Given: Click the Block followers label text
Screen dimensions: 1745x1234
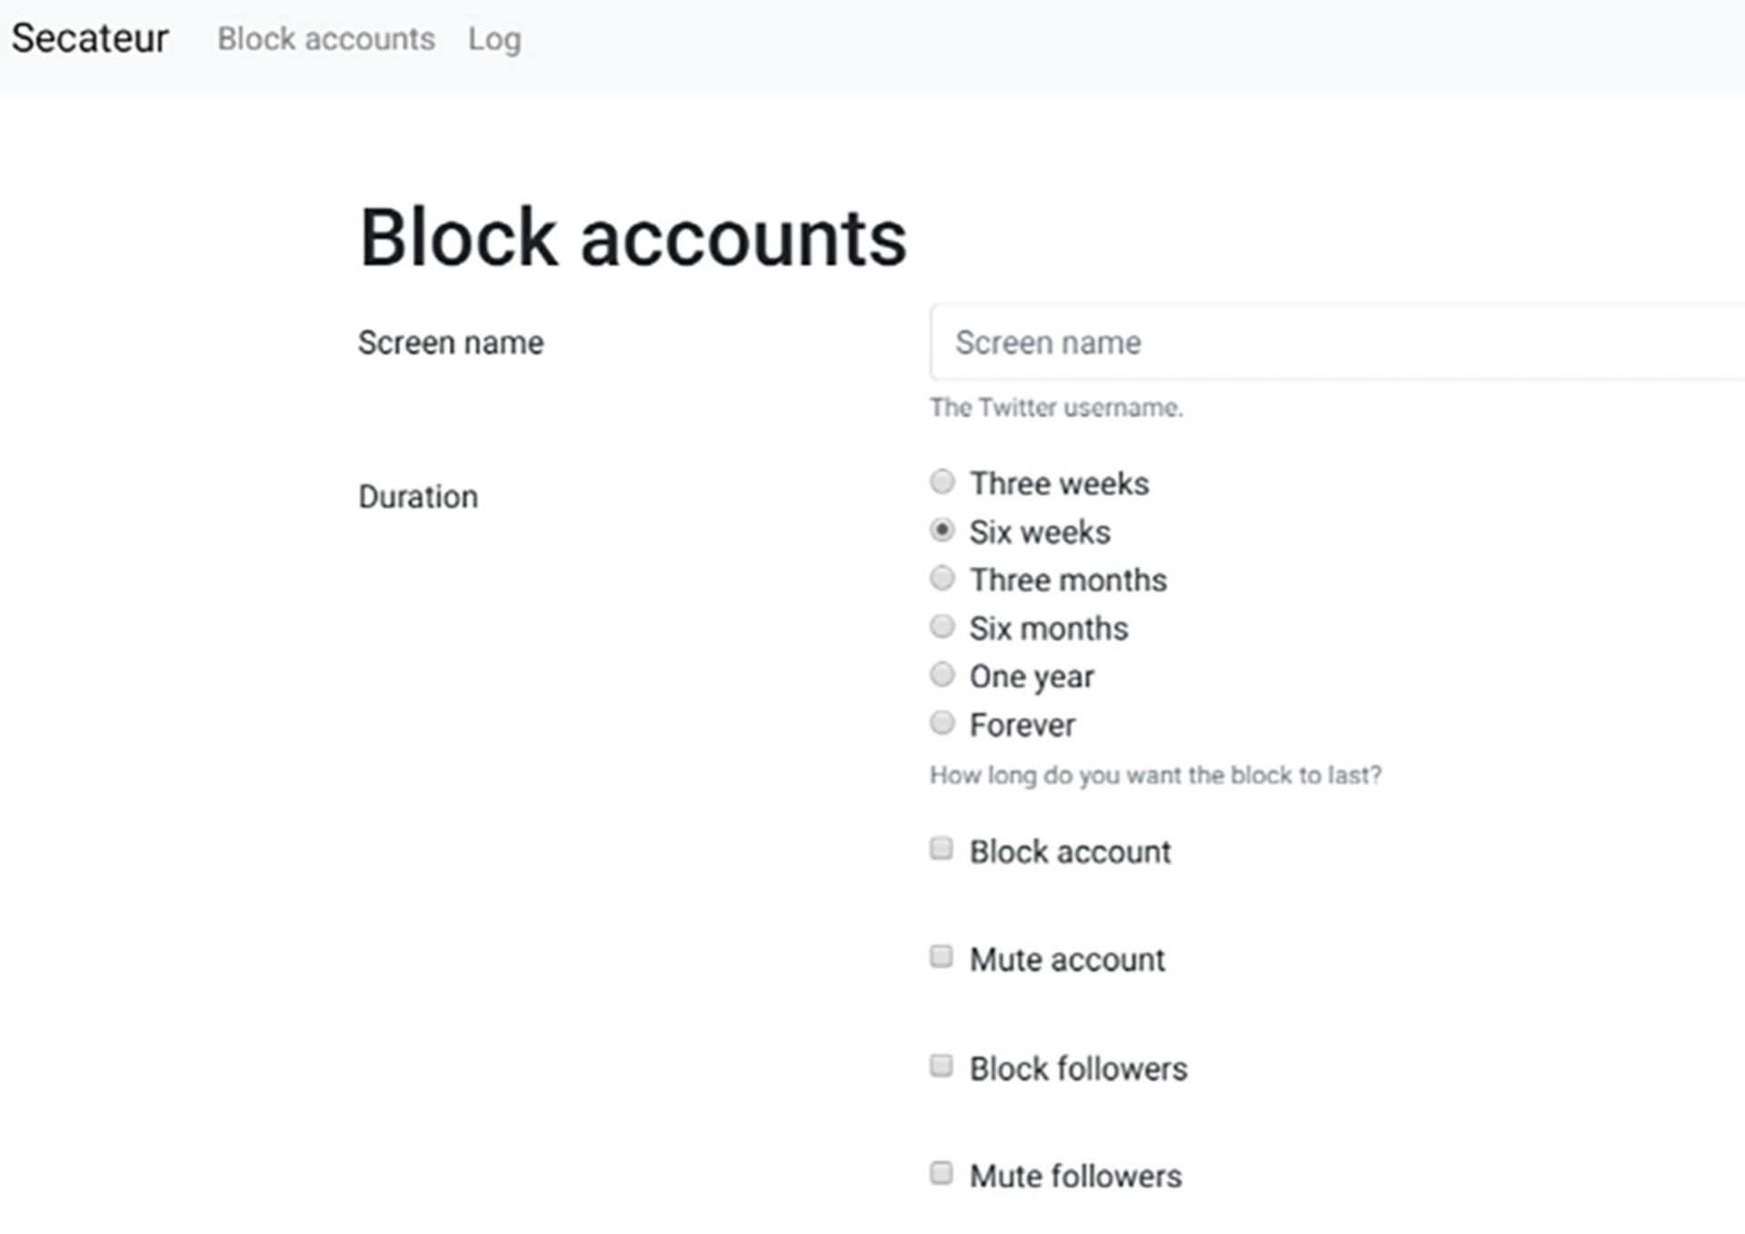Looking at the screenshot, I should pos(1078,1069).
